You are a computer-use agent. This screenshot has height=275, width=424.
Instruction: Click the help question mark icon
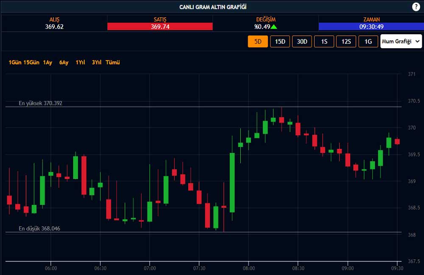tap(416, 7)
